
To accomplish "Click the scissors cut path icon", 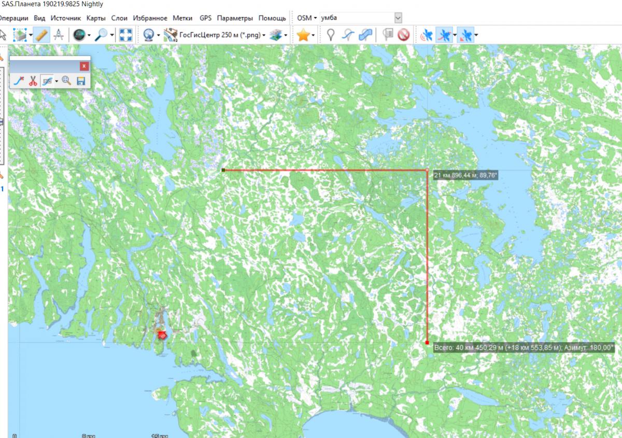I will [32, 80].
